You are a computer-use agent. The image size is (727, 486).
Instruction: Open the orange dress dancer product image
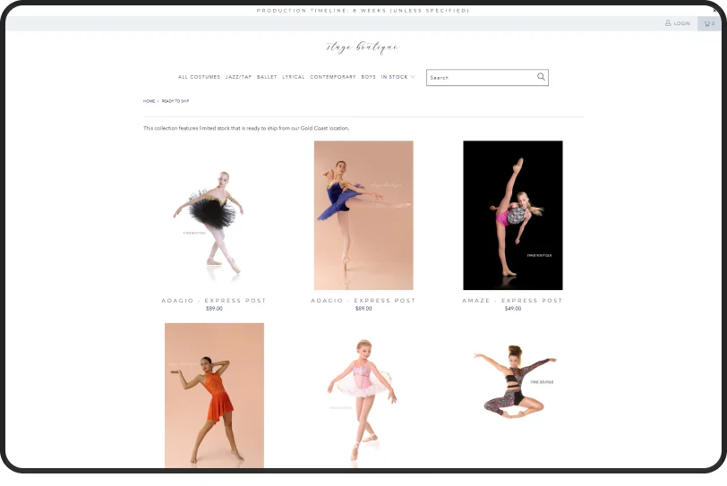[214, 395]
